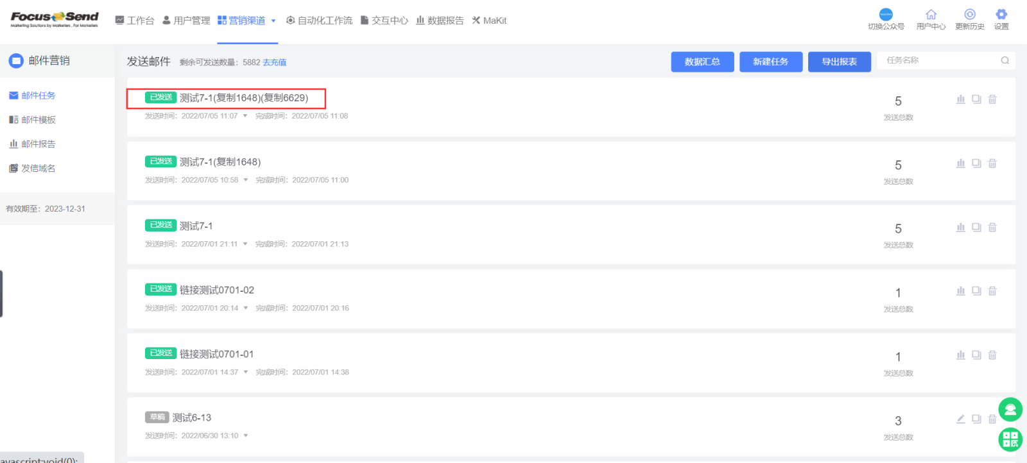Expand send time arrow for 测试7-1(复制1648)(复制6629)
Screen dimensions: 1027x463
245,116
